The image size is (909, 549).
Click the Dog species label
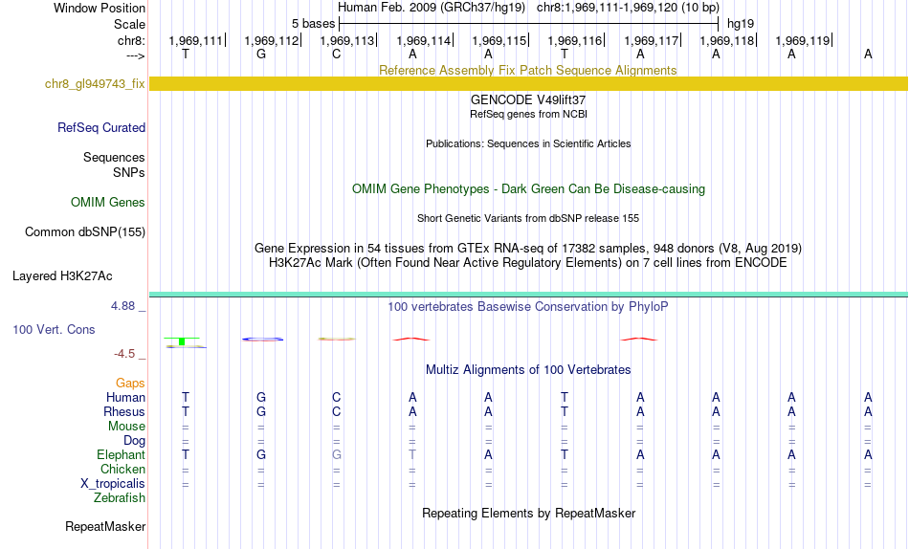(135, 441)
